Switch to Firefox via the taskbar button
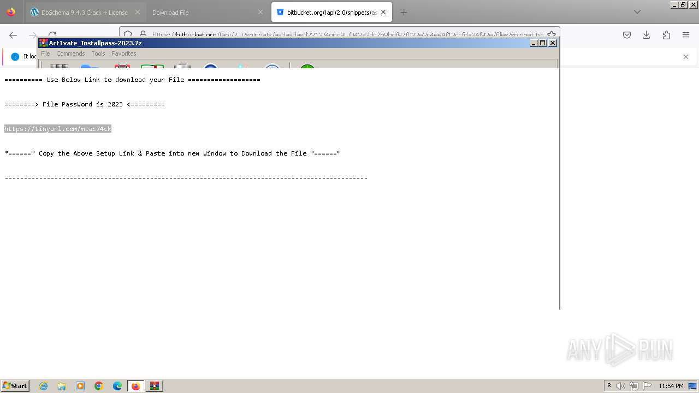The height and width of the screenshot is (393, 699). pos(135,386)
